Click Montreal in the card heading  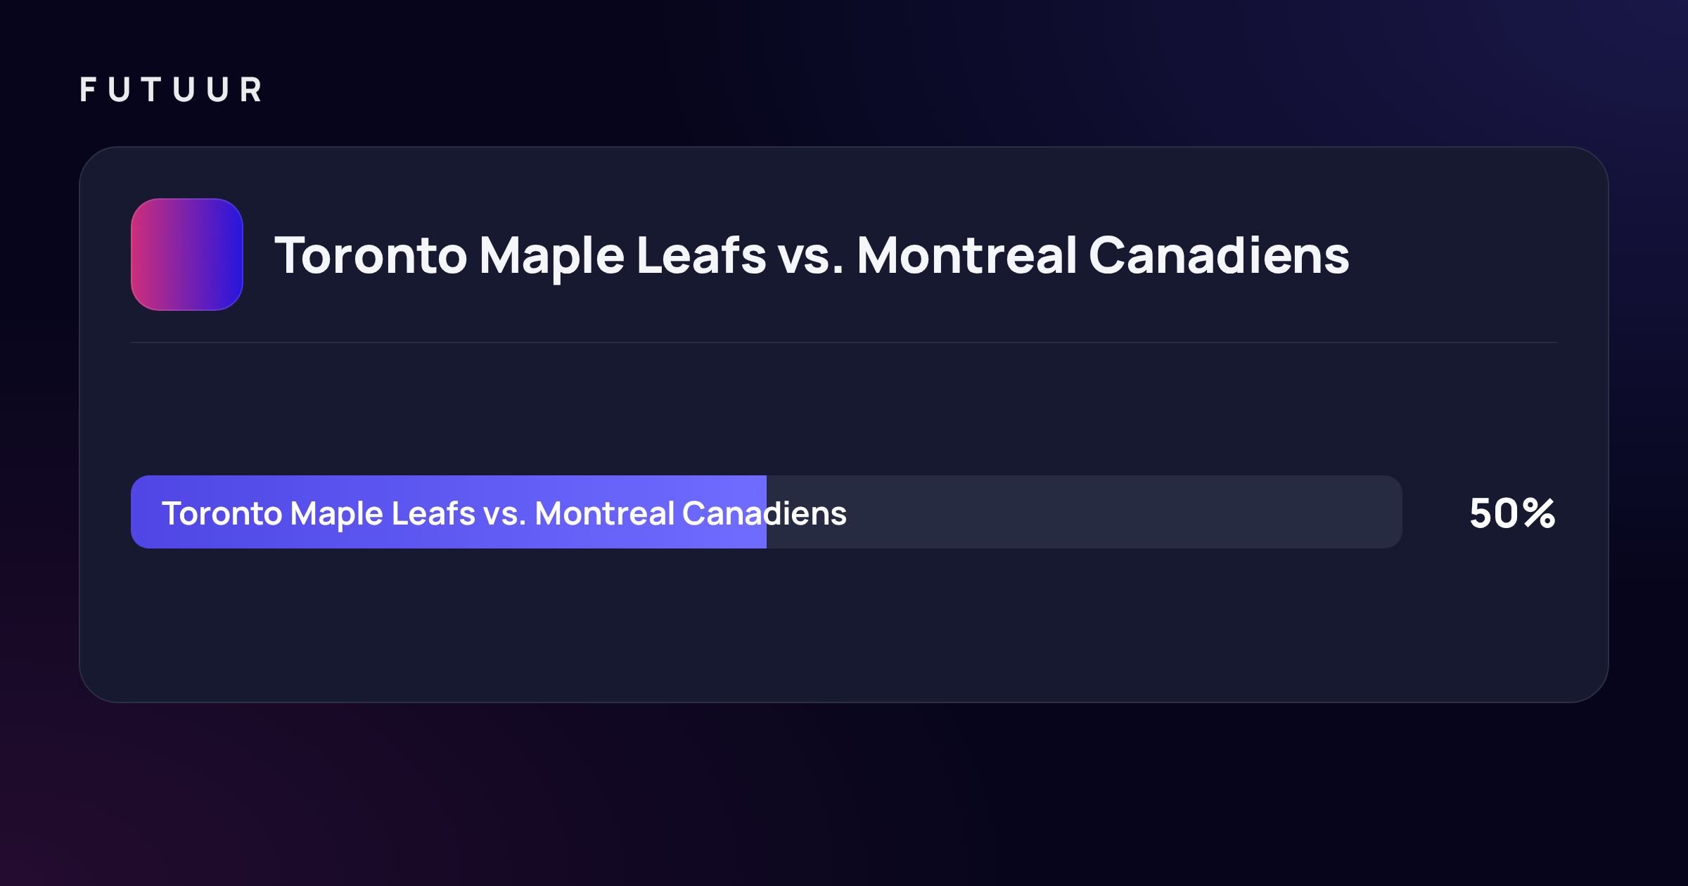[x=966, y=255]
